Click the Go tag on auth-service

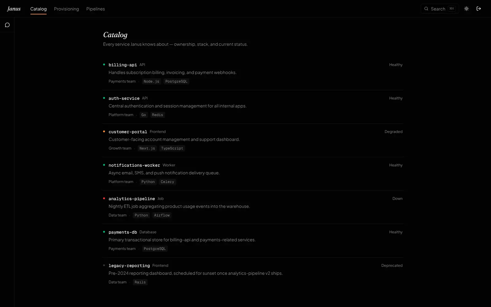[144, 115]
